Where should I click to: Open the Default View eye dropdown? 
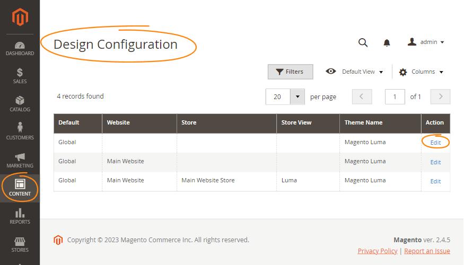click(x=355, y=72)
